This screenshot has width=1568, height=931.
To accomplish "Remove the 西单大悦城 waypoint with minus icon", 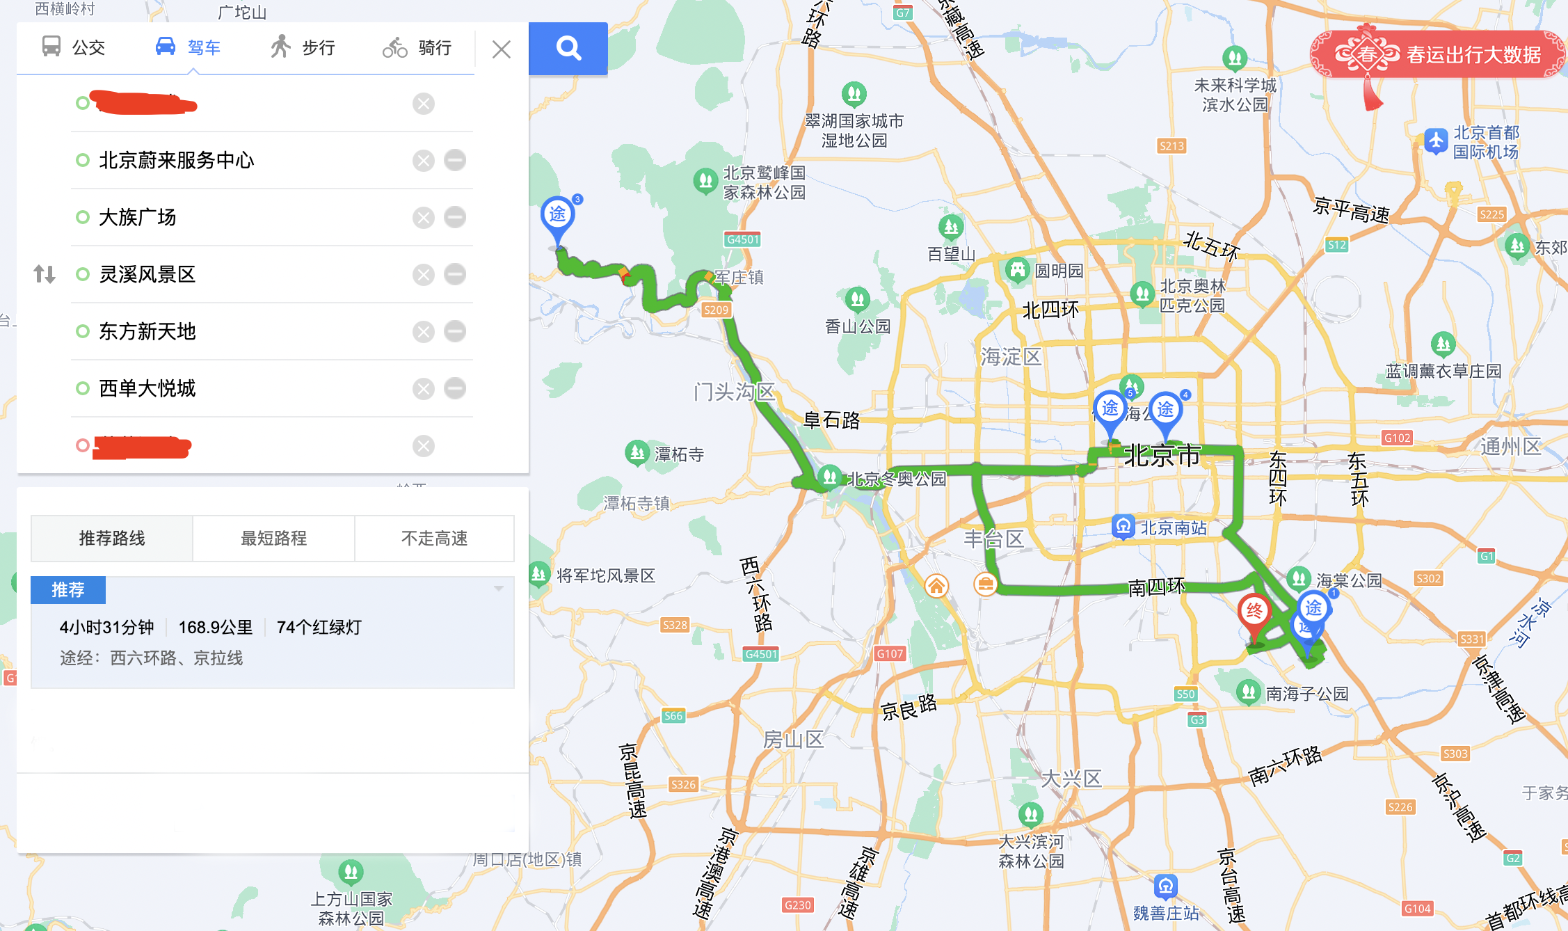I will click(x=455, y=389).
